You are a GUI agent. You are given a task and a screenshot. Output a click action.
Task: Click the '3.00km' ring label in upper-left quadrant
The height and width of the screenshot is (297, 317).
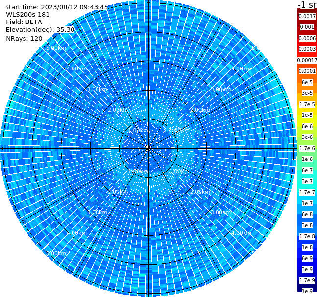pos(97,89)
